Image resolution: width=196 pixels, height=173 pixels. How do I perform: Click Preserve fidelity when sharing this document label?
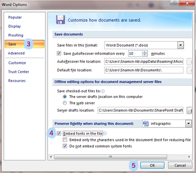click(94, 124)
